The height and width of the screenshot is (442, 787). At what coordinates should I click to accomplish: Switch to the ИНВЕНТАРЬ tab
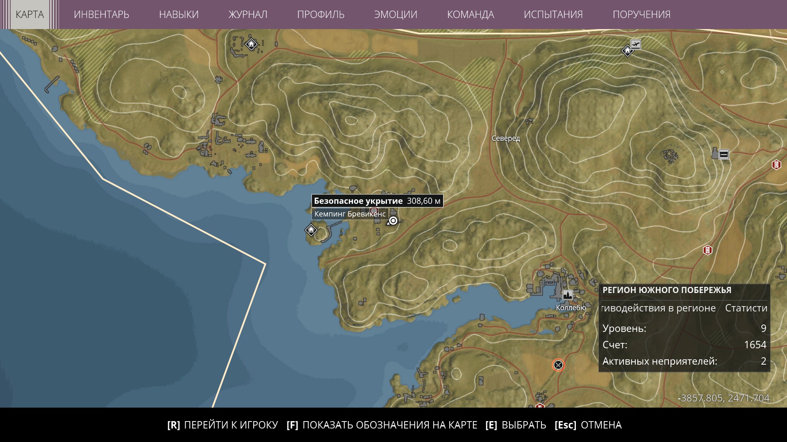pos(101,14)
